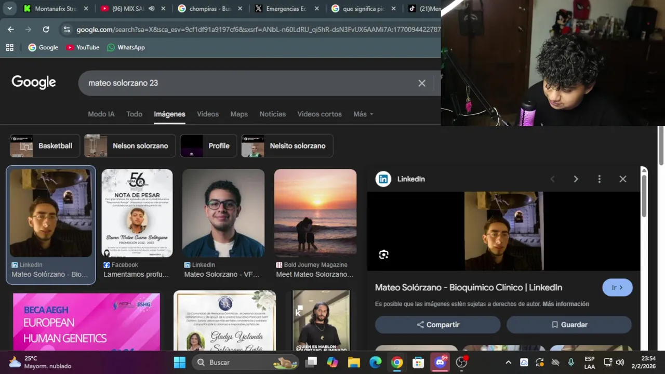Switch to the Noticias tab
This screenshot has width=665, height=374.
tap(273, 114)
